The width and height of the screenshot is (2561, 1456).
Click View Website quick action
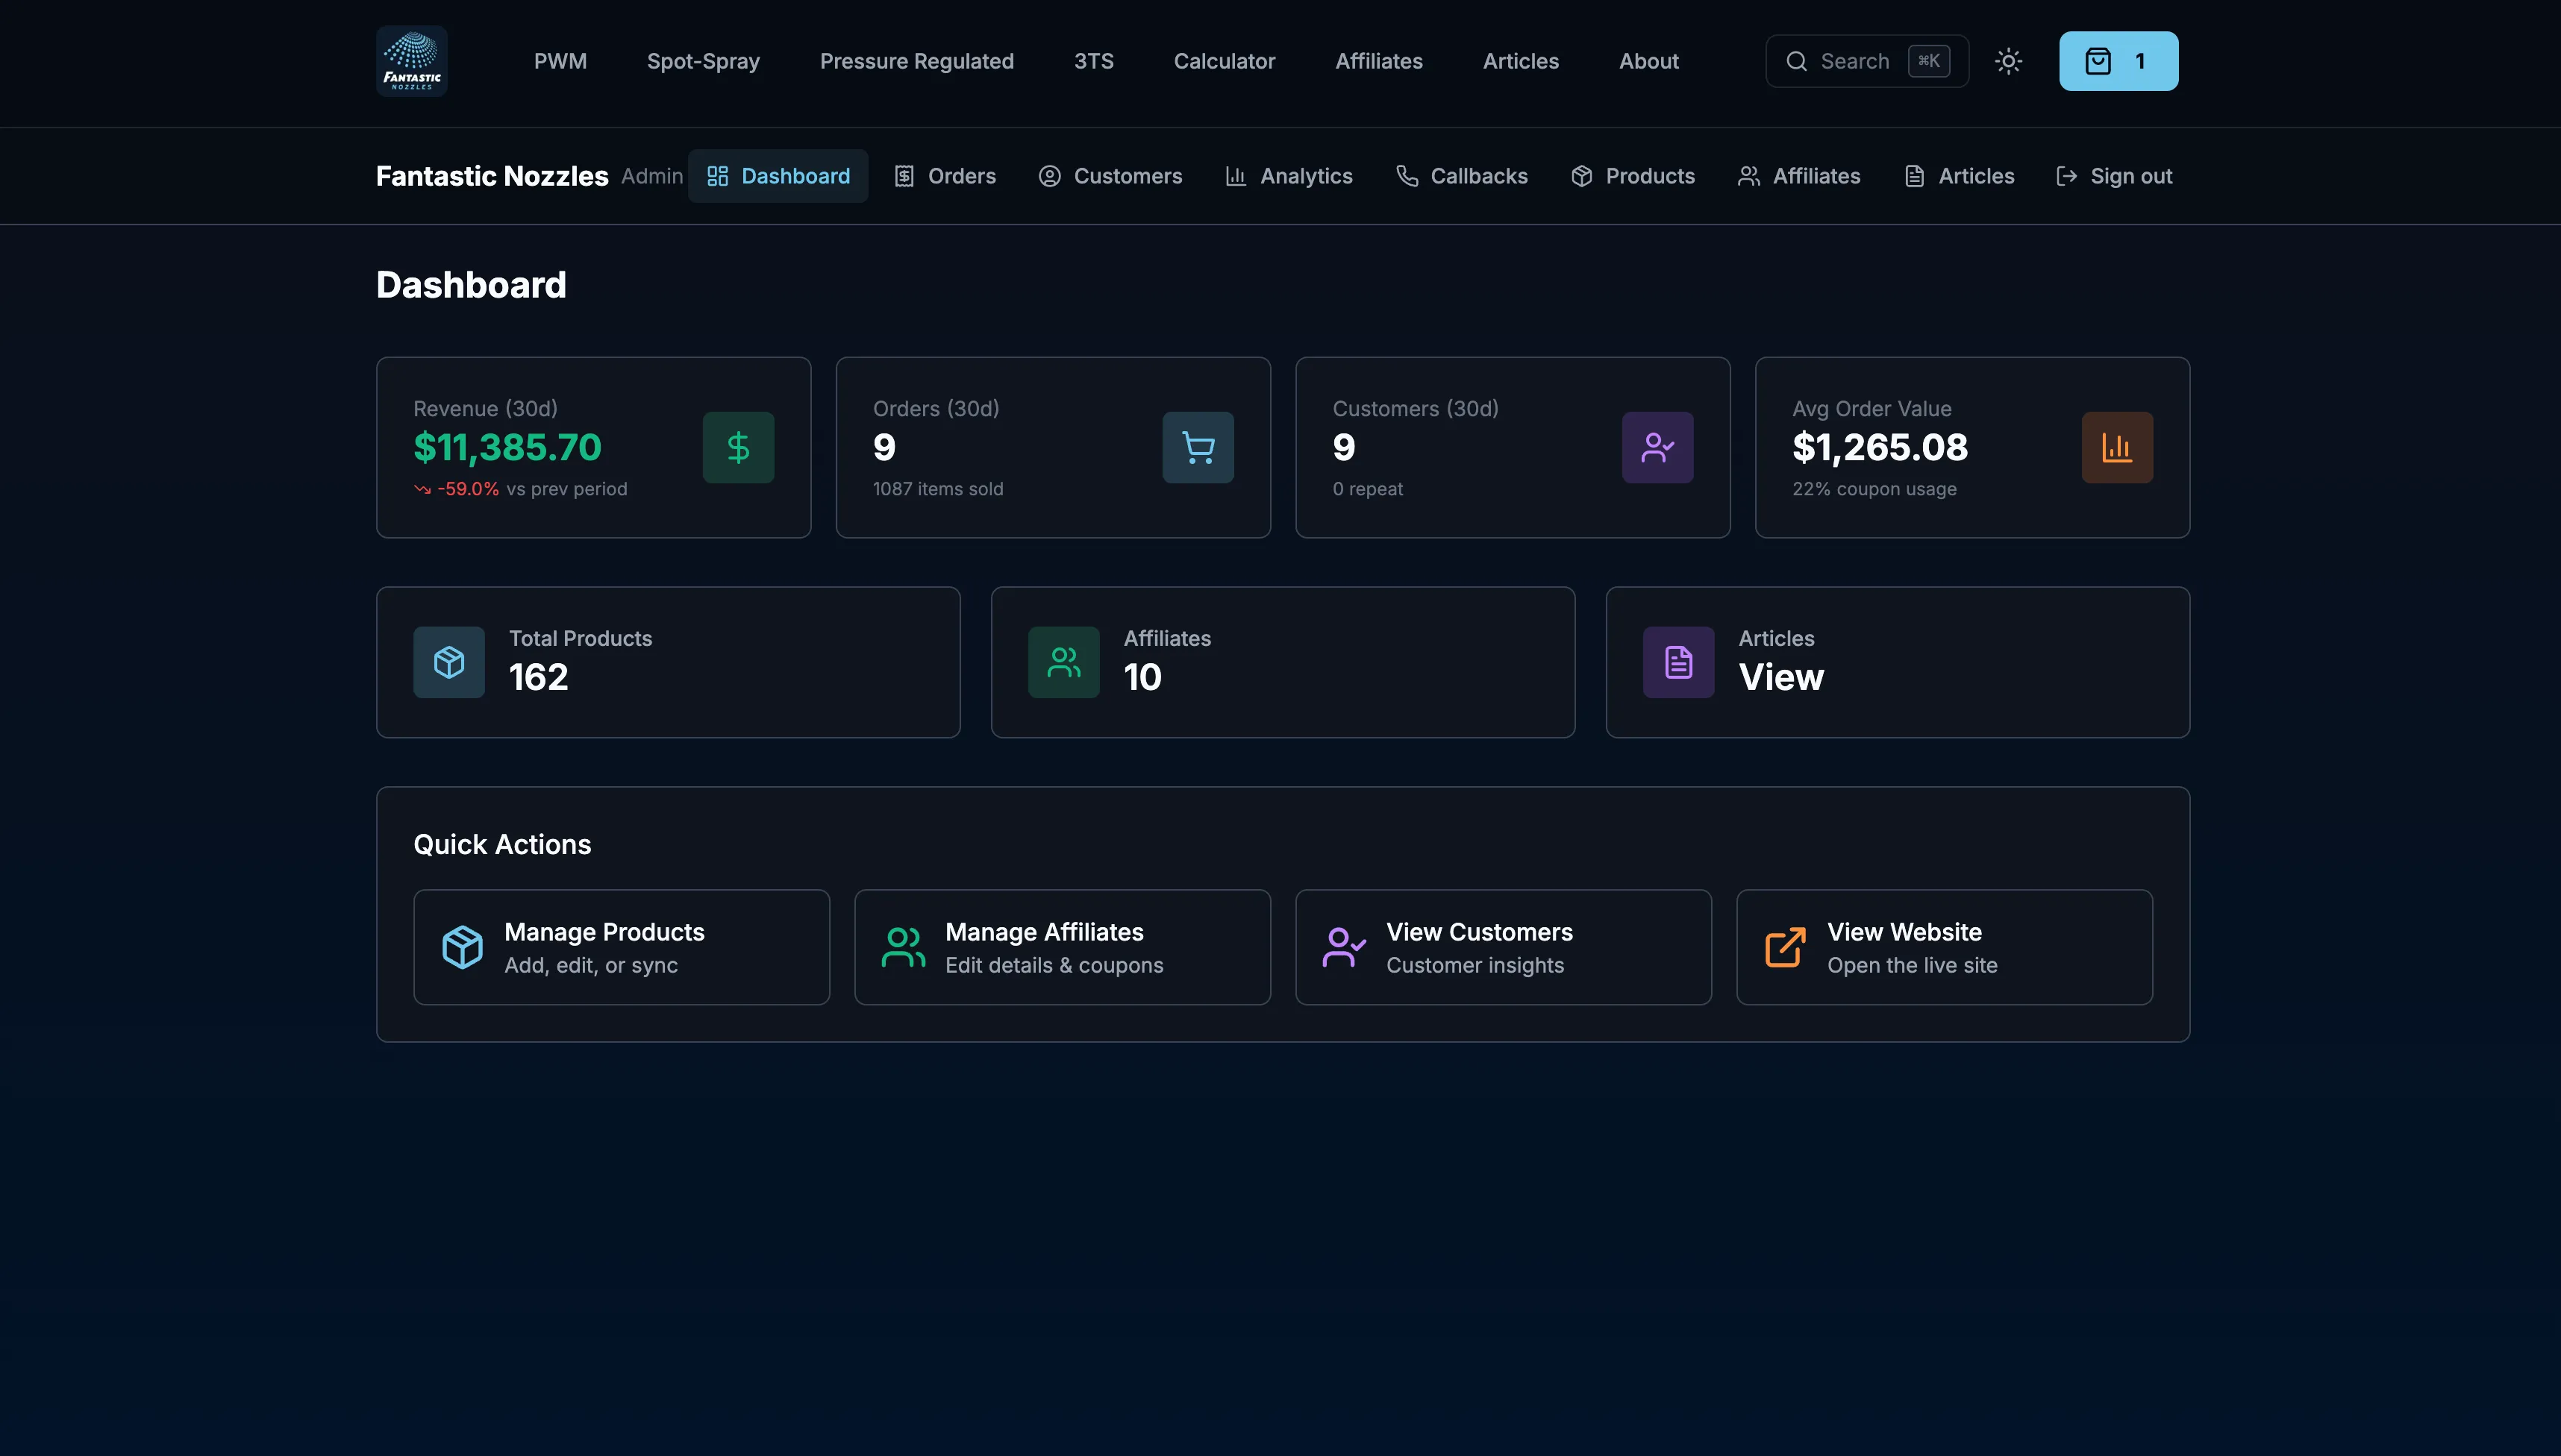[x=1944, y=947]
